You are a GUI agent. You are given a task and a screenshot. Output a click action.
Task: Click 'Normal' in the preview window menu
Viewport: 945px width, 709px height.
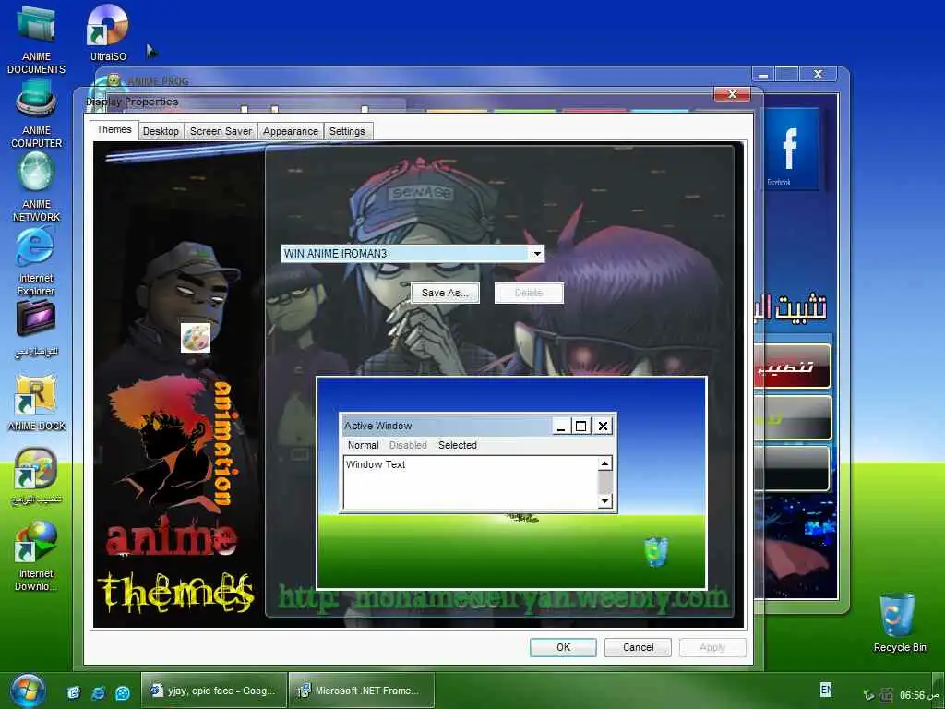363,446
